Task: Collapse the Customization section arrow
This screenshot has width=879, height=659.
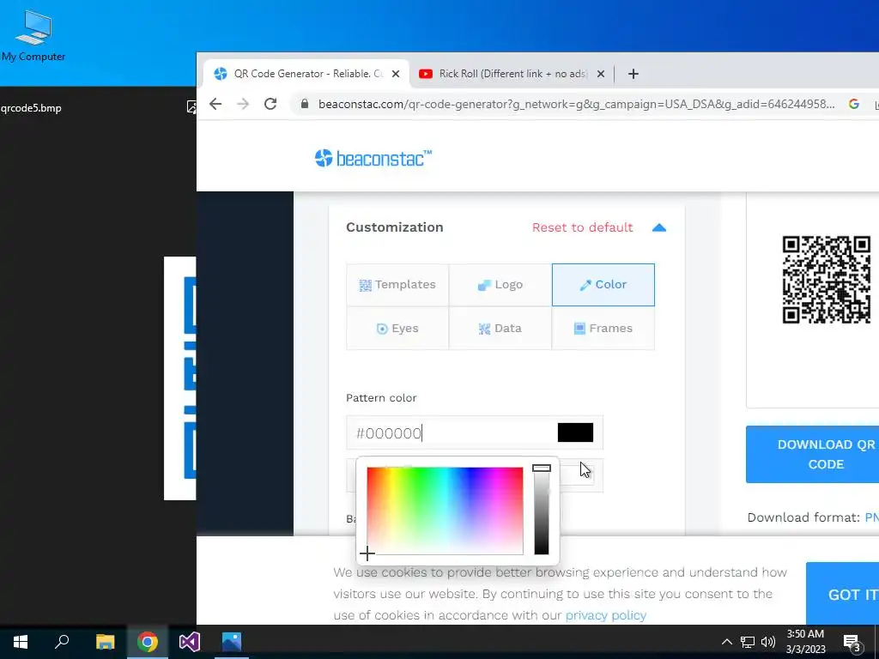Action: 659,227
